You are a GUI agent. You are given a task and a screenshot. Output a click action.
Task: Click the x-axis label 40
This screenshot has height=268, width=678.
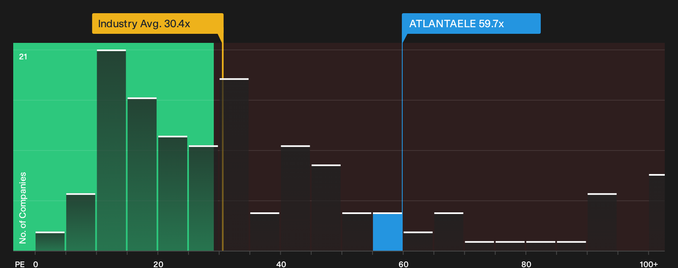[281, 264]
